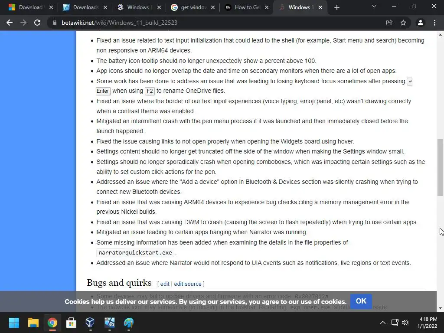Click 'narratorquickstart.exe' code text
444x333 pixels.
tap(135, 253)
